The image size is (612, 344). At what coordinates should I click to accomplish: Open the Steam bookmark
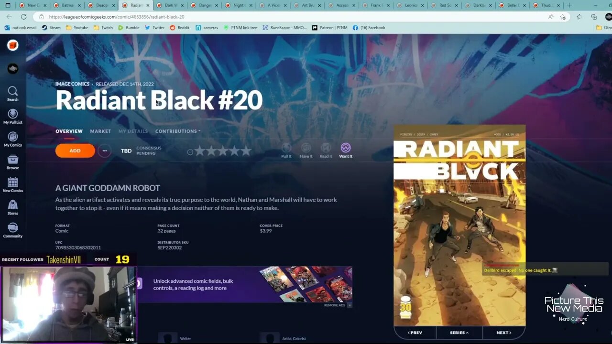pos(51,28)
